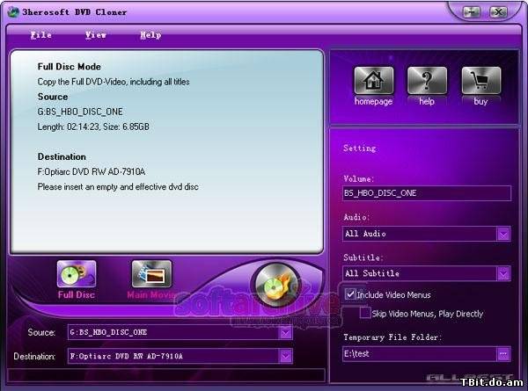Edit the Volume name field

427,193
